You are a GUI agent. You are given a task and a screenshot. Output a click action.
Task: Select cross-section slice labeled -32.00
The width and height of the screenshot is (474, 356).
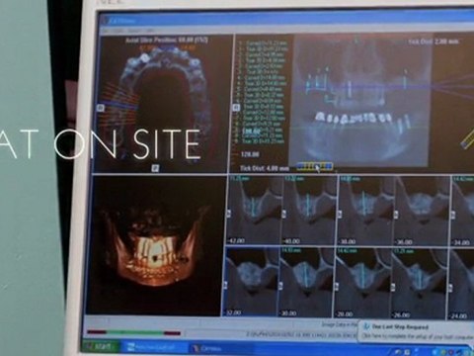(251, 282)
